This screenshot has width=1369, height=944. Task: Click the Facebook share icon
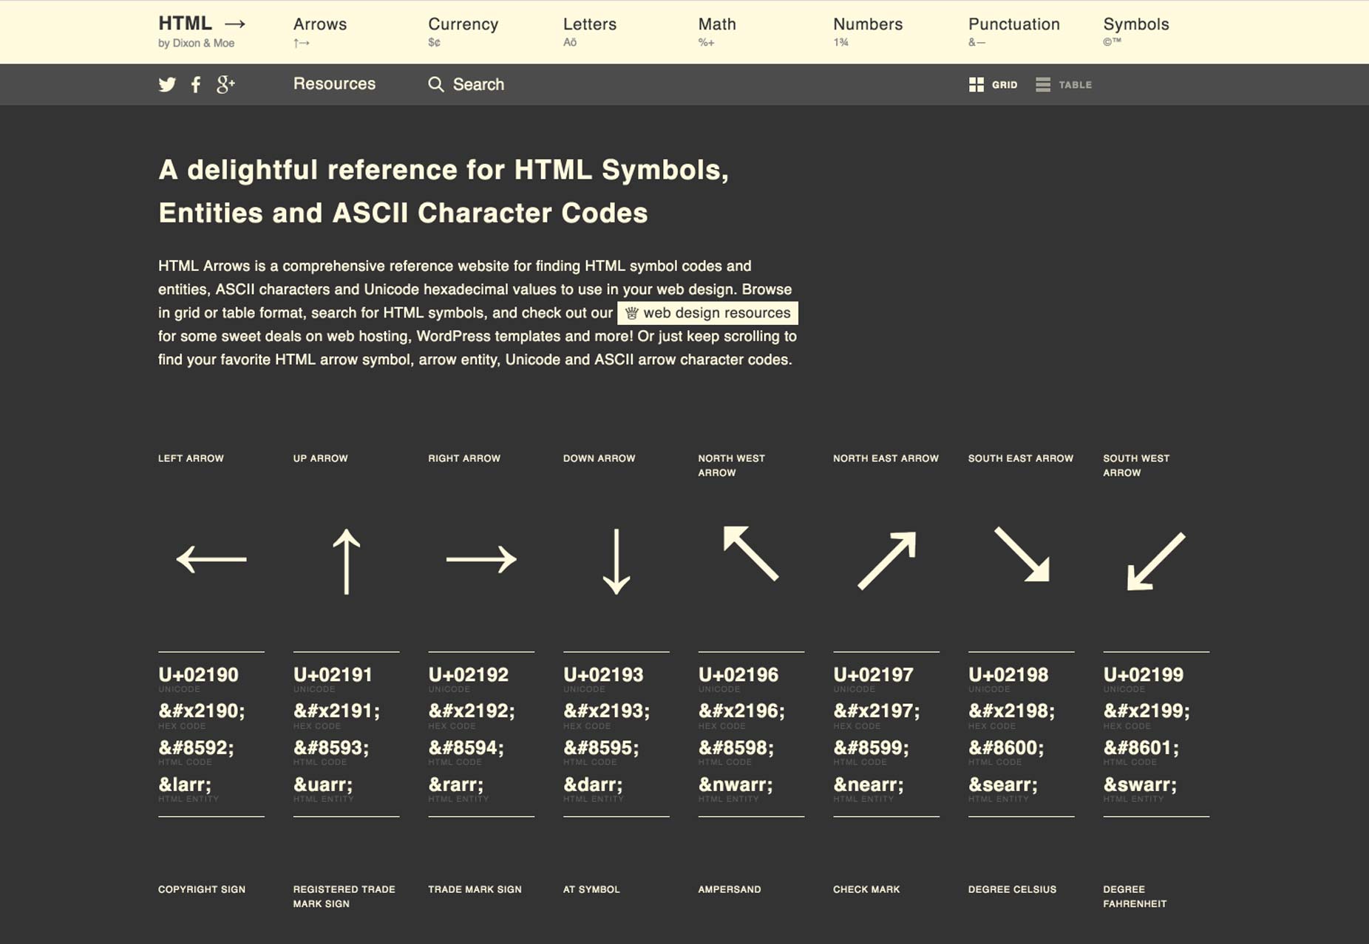coord(196,84)
